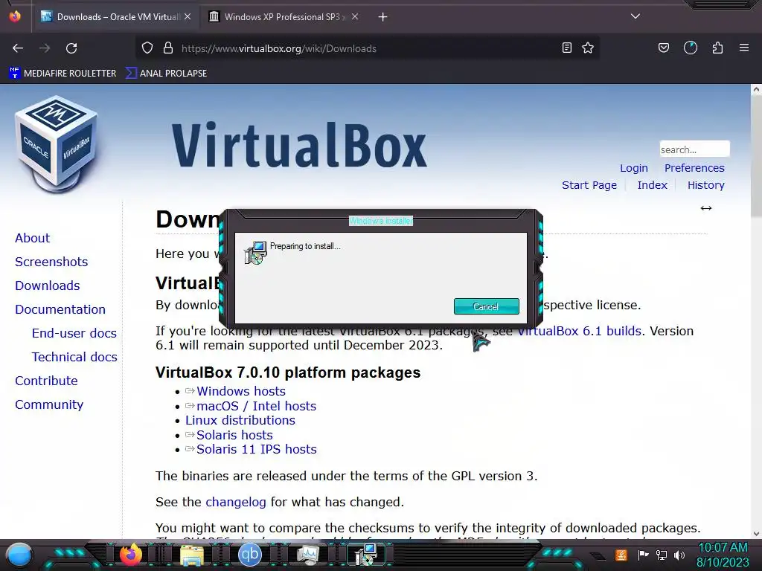The width and height of the screenshot is (762, 571).
Task: Open the Preferences link
Action: pyautogui.click(x=694, y=168)
